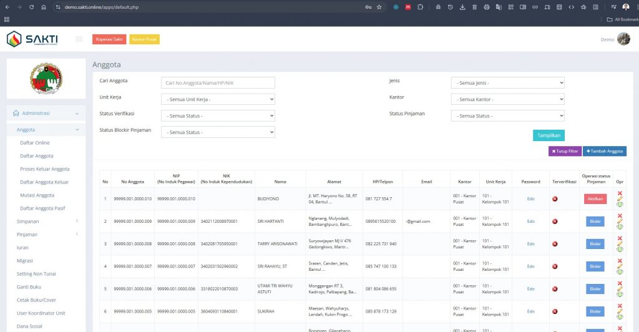Screen dimensions: 639x332
Task: Click the pencil edit icon in SUKIRAH row
Action: pyautogui.click(x=620, y=311)
